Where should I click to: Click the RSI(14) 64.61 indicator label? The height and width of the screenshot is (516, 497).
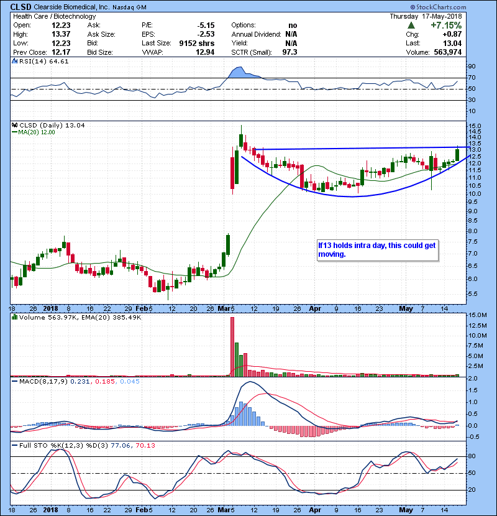click(43, 61)
